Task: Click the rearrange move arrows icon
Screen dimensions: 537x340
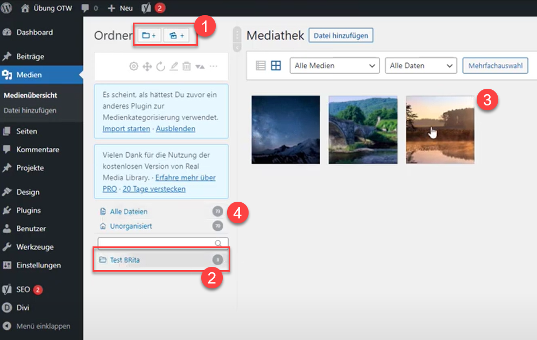Action: click(147, 66)
